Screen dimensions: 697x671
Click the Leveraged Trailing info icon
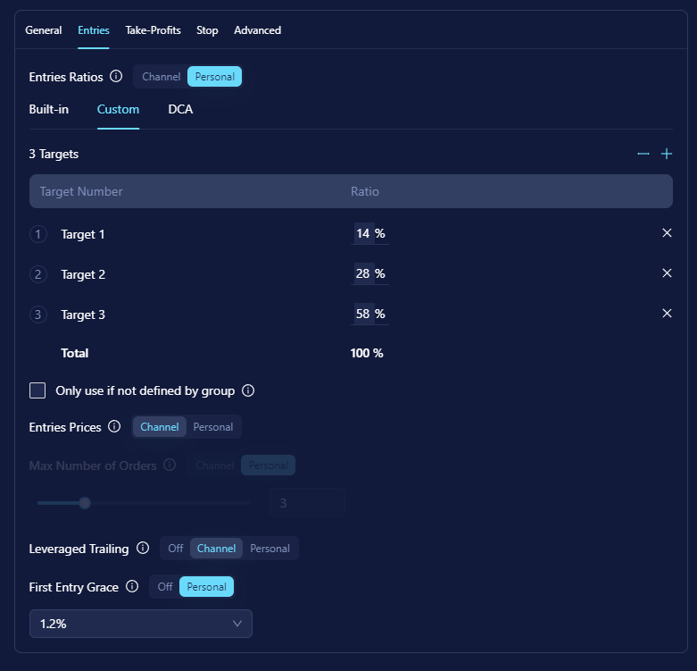pyautogui.click(x=143, y=549)
